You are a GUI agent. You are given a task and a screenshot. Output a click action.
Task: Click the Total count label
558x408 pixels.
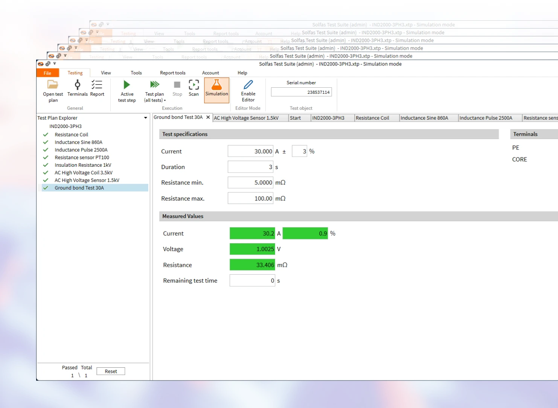(86, 367)
